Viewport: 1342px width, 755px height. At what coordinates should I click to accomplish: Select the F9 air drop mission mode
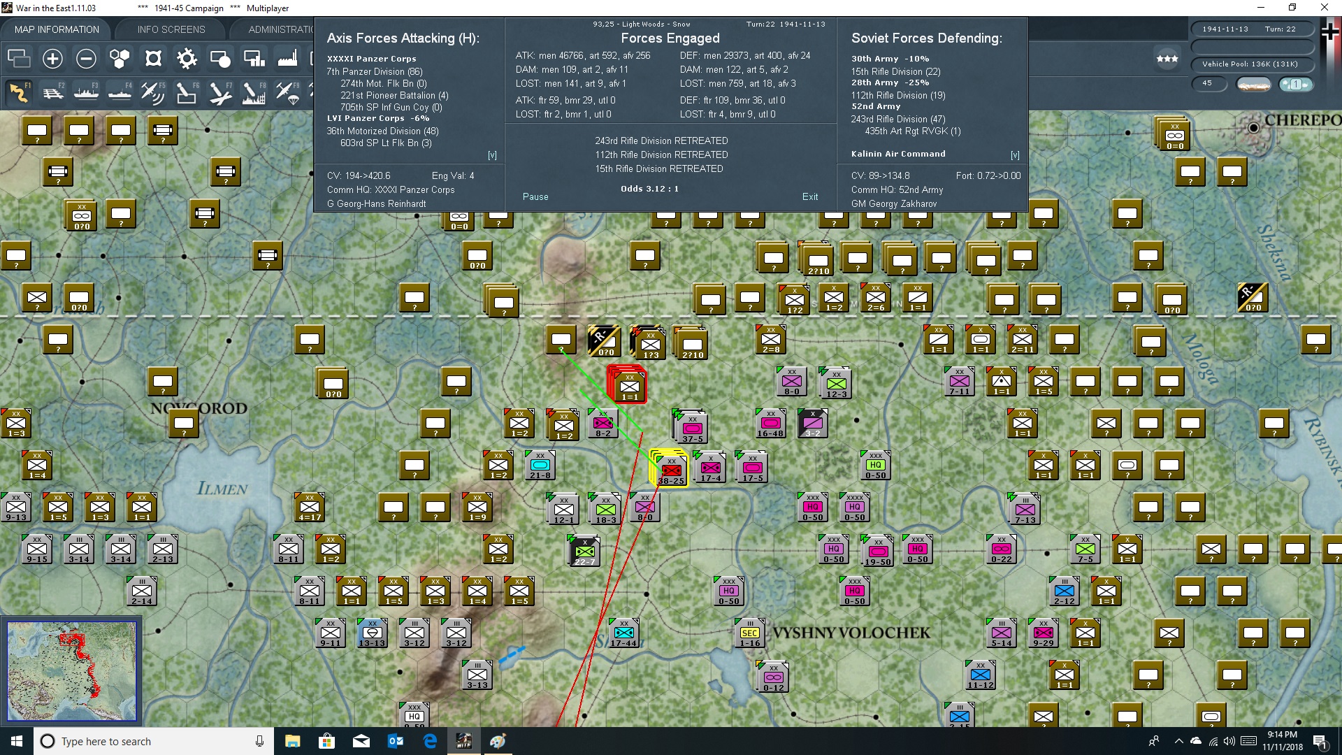pyautogui.click(x=287, y=93)
